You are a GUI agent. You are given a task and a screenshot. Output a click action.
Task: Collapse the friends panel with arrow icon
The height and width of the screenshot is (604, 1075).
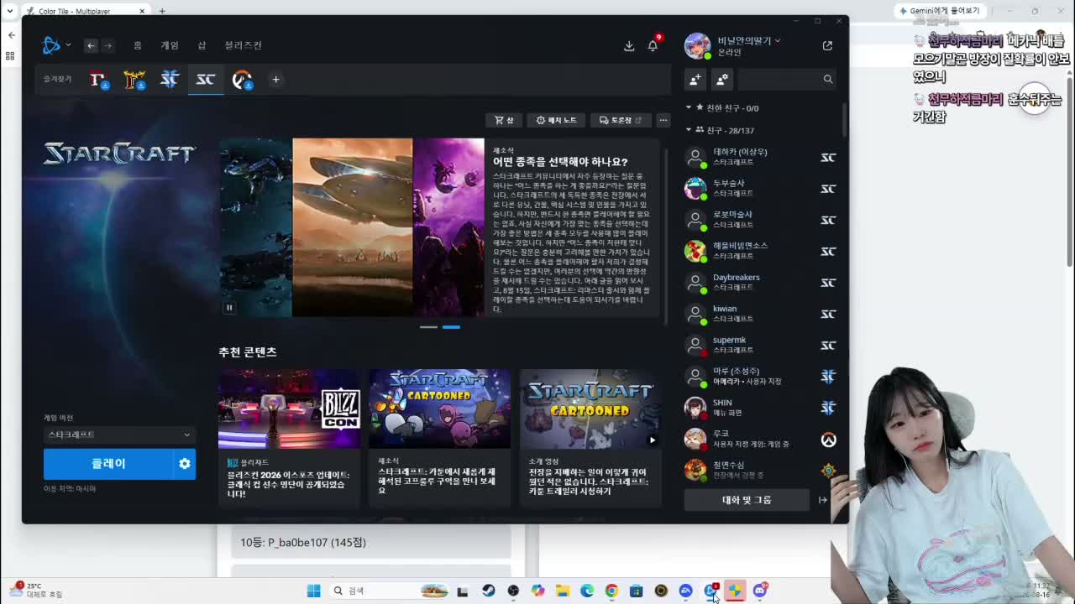coord(823,500)
